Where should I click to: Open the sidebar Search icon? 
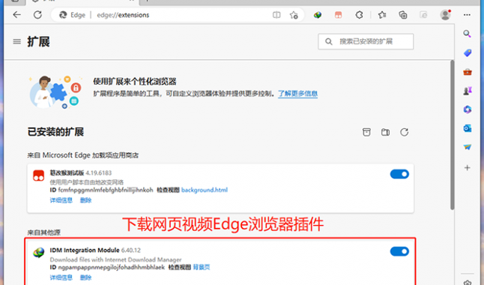[467, 34]
